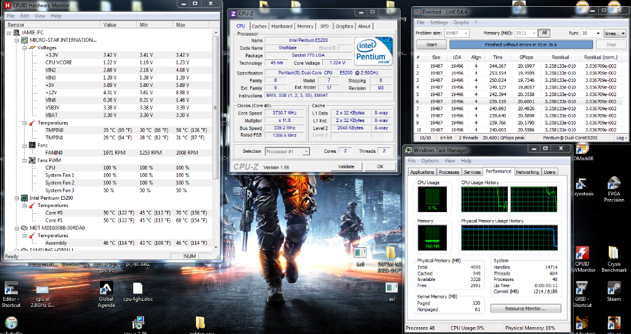Click the HWMonitor vertical scrollbar thumb
The width and height of the screenshot is (631, 334).
point(216,108)
